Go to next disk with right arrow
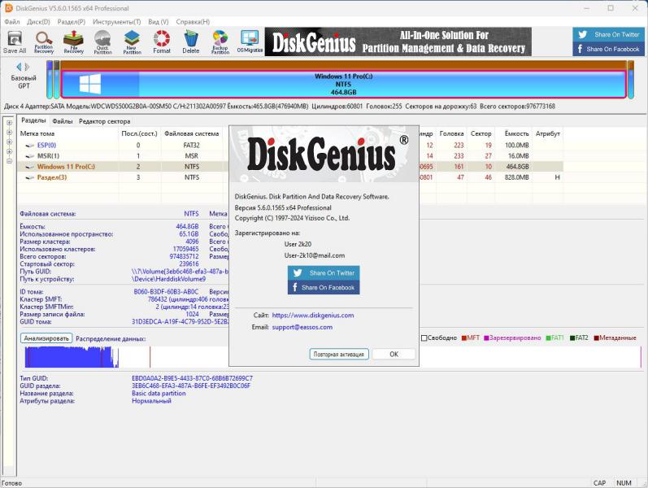The image size is (648, 488). [28, 67]
